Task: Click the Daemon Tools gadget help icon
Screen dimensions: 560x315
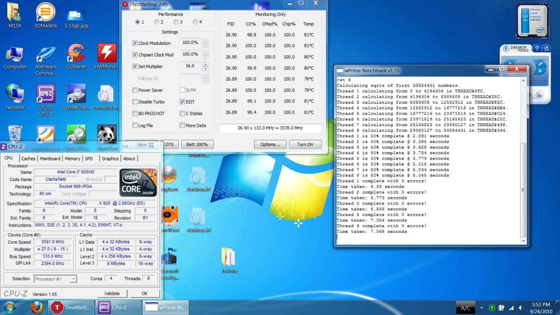Action: click(537, 48)
